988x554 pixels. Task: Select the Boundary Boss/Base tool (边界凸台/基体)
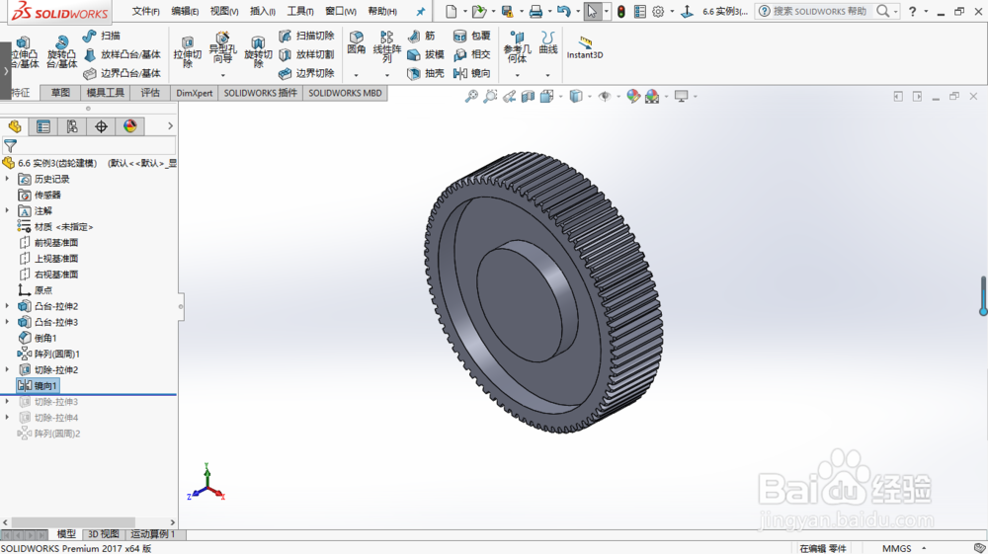click(x=123, y=73)
